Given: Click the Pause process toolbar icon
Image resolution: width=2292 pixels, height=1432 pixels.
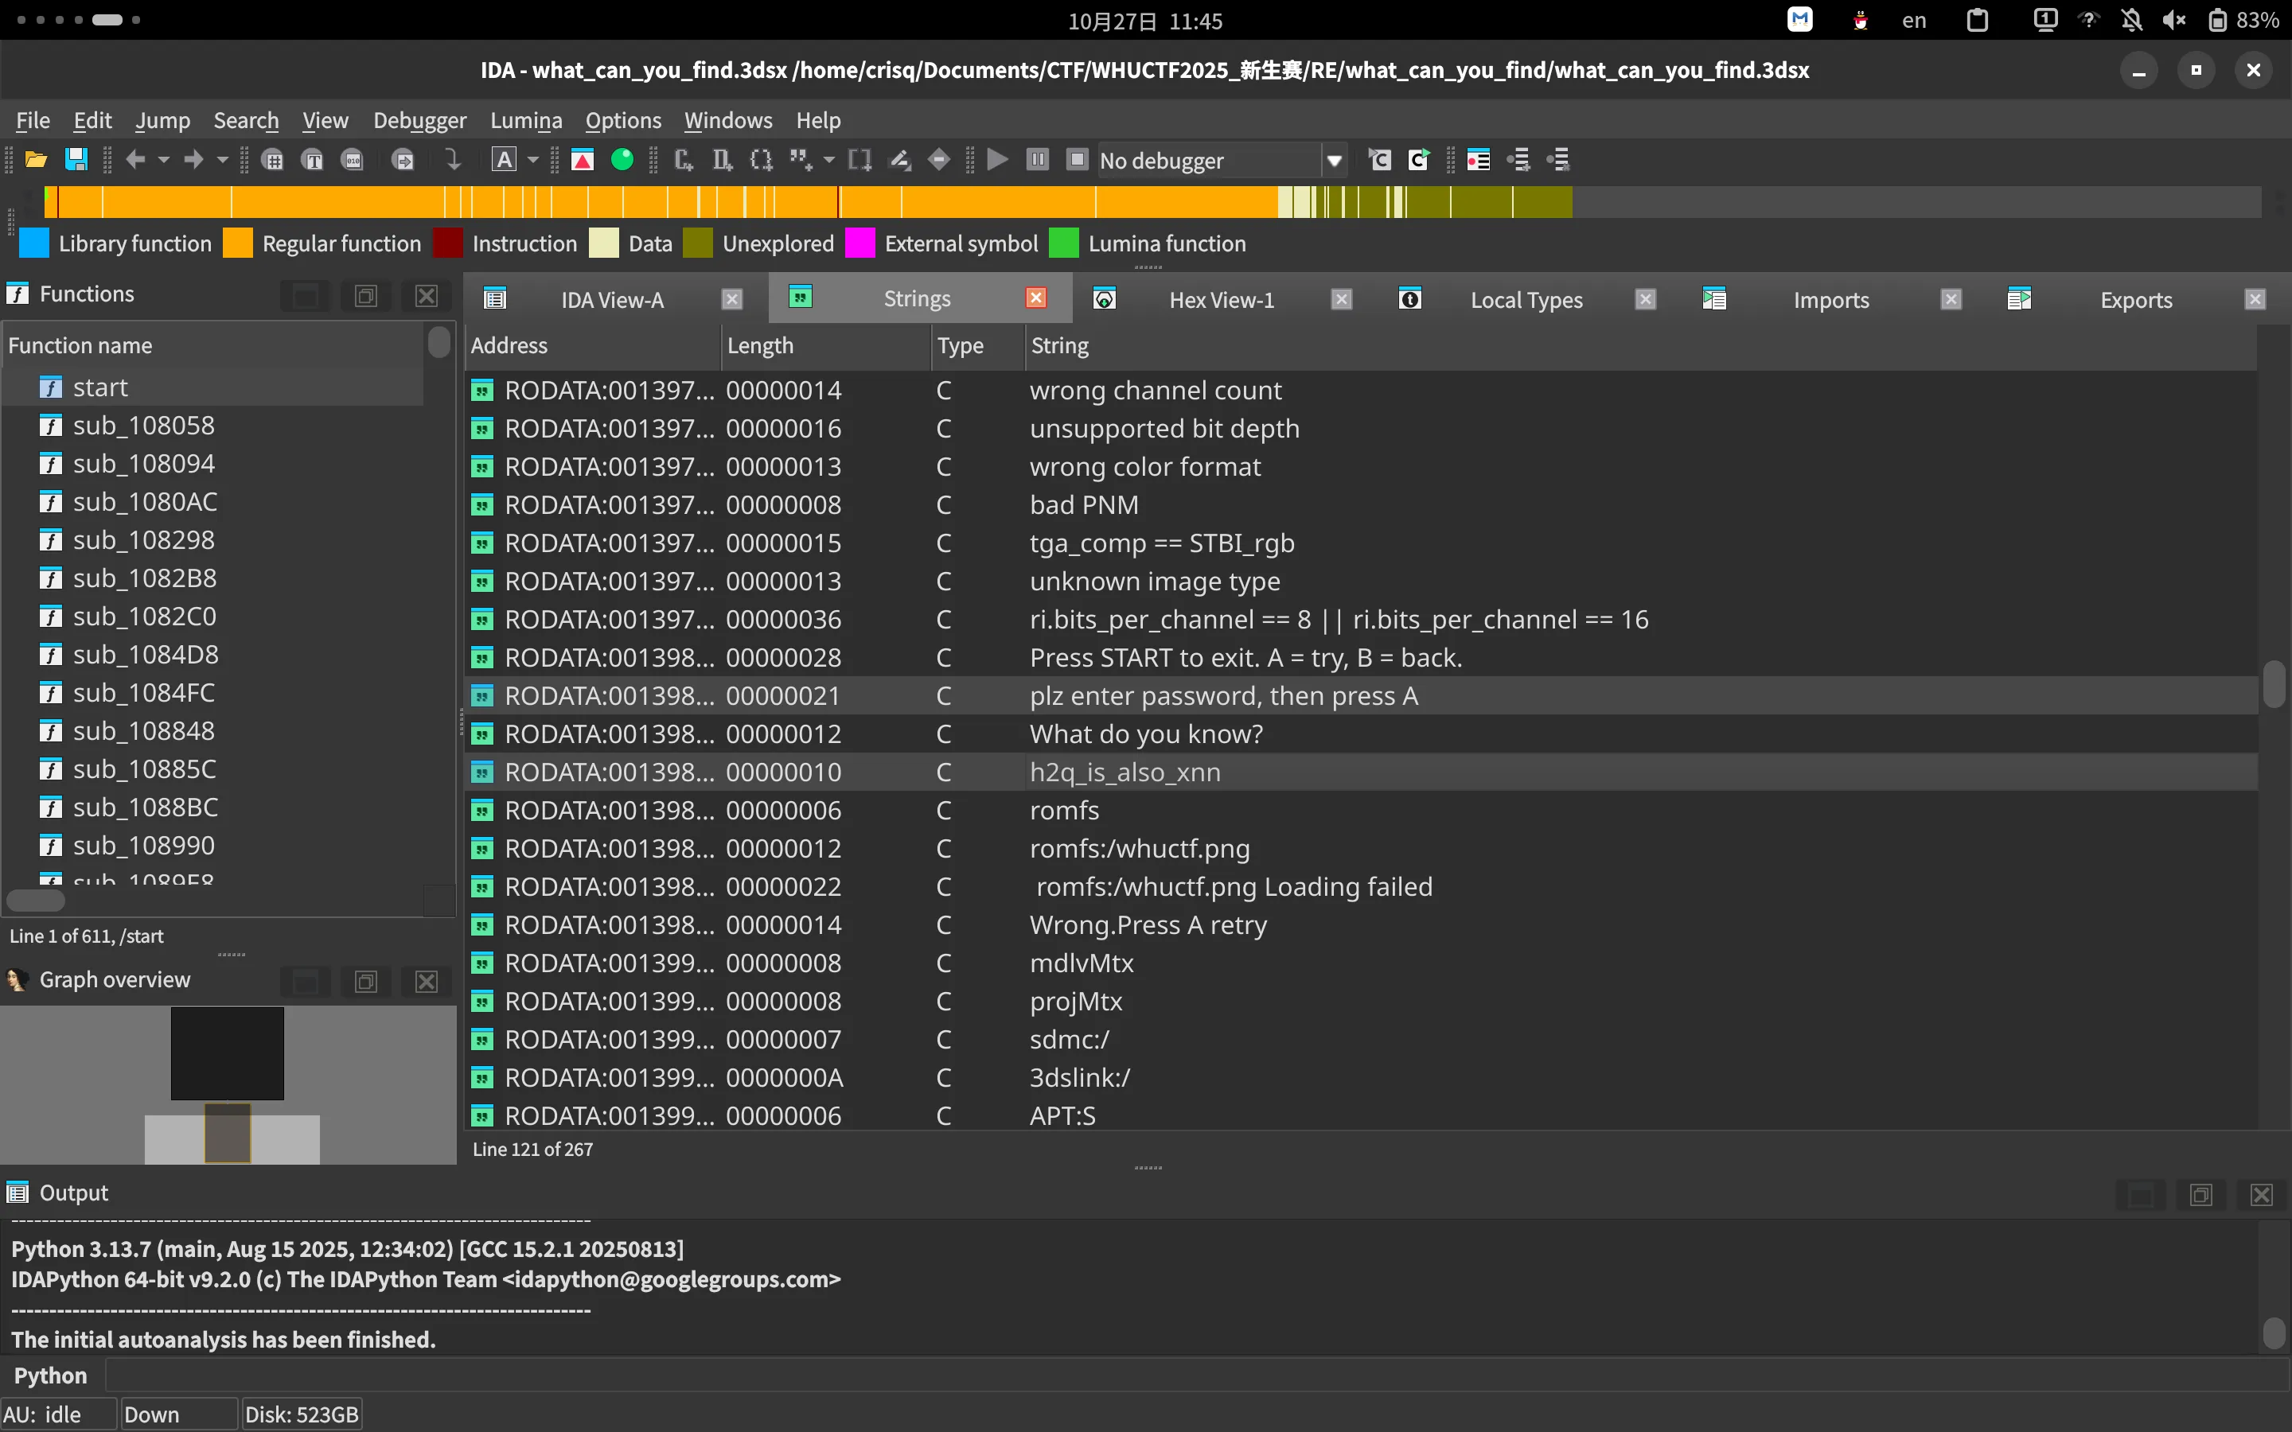Looking at the screenshot, I should tap(1037, 160).
